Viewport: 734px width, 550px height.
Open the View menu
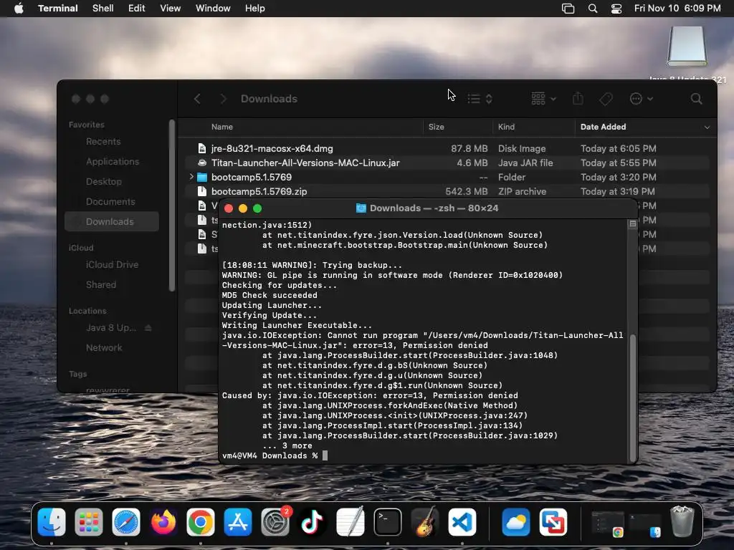[170, 8]
